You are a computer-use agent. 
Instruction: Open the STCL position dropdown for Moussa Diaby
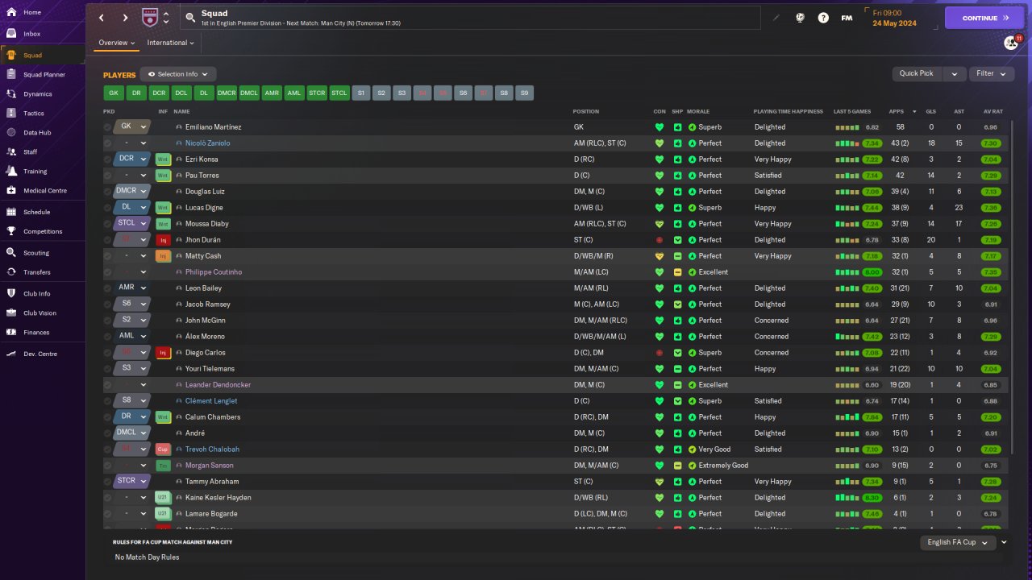132,223
